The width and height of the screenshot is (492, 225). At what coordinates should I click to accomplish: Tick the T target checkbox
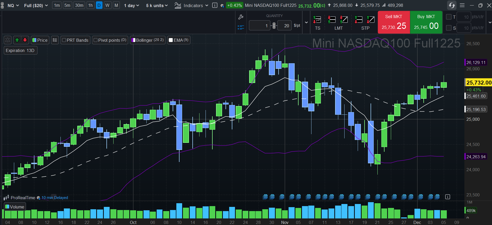point(449,17)
